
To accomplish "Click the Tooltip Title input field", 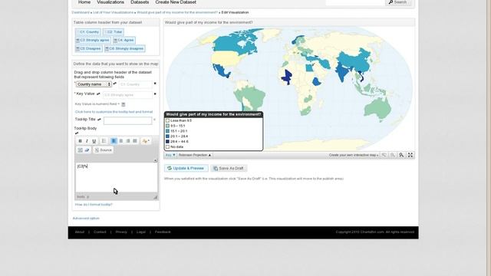I will [128, 120].
